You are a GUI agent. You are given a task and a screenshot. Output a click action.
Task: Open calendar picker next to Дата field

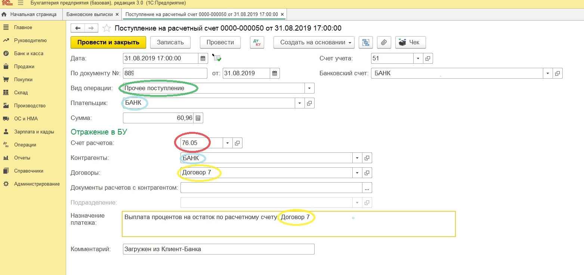coord(203,59)
